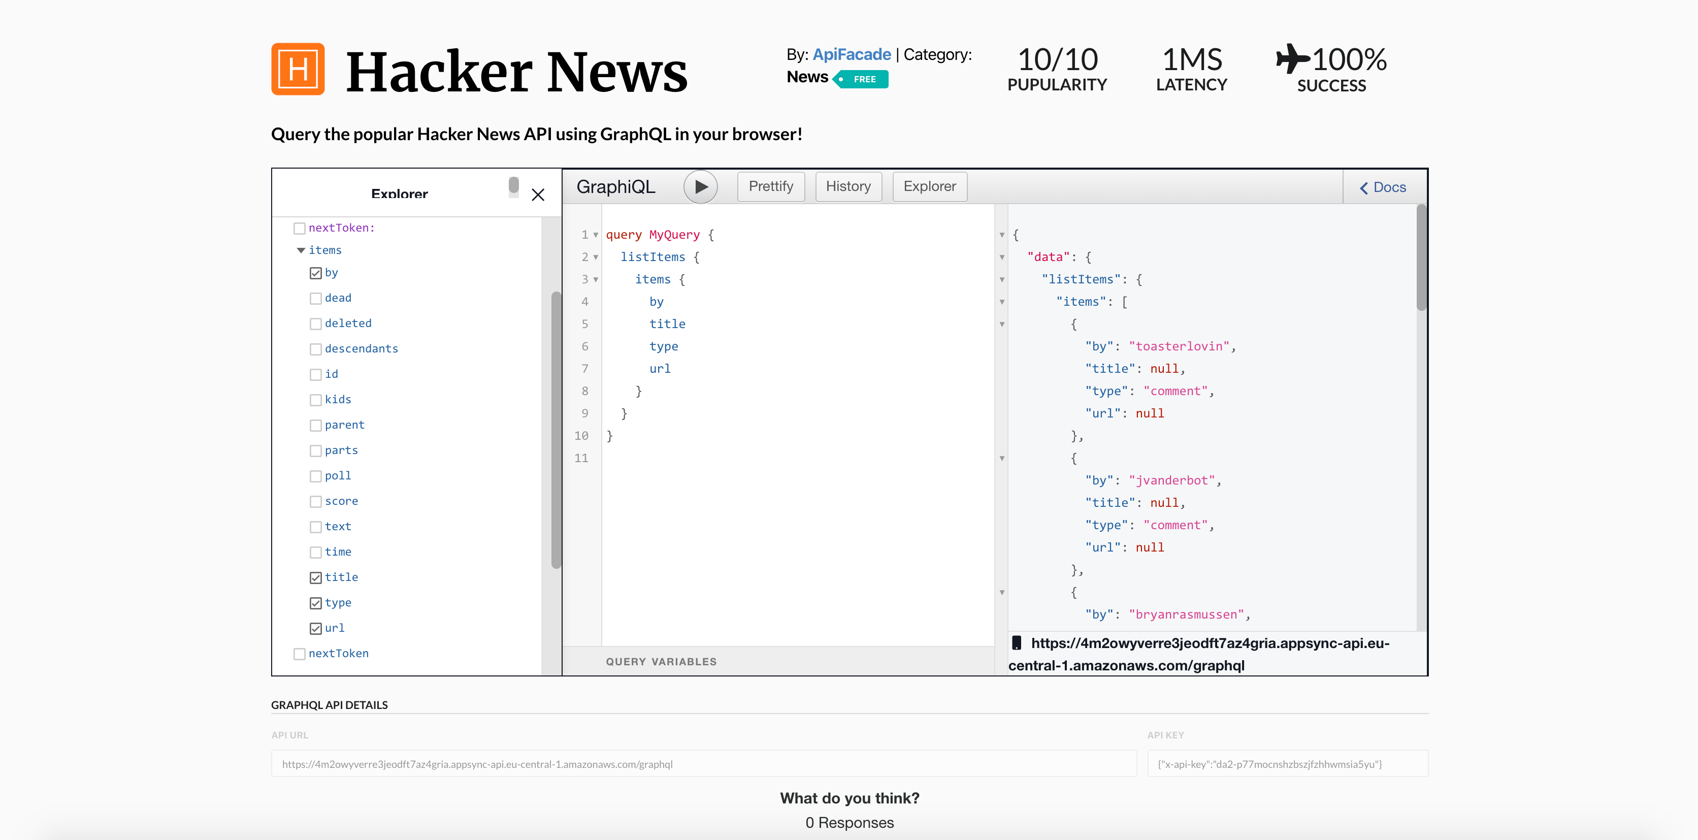Click the API KEY input field
The width and height of the screenshot is (1698, 840).
click(1287, 763)
